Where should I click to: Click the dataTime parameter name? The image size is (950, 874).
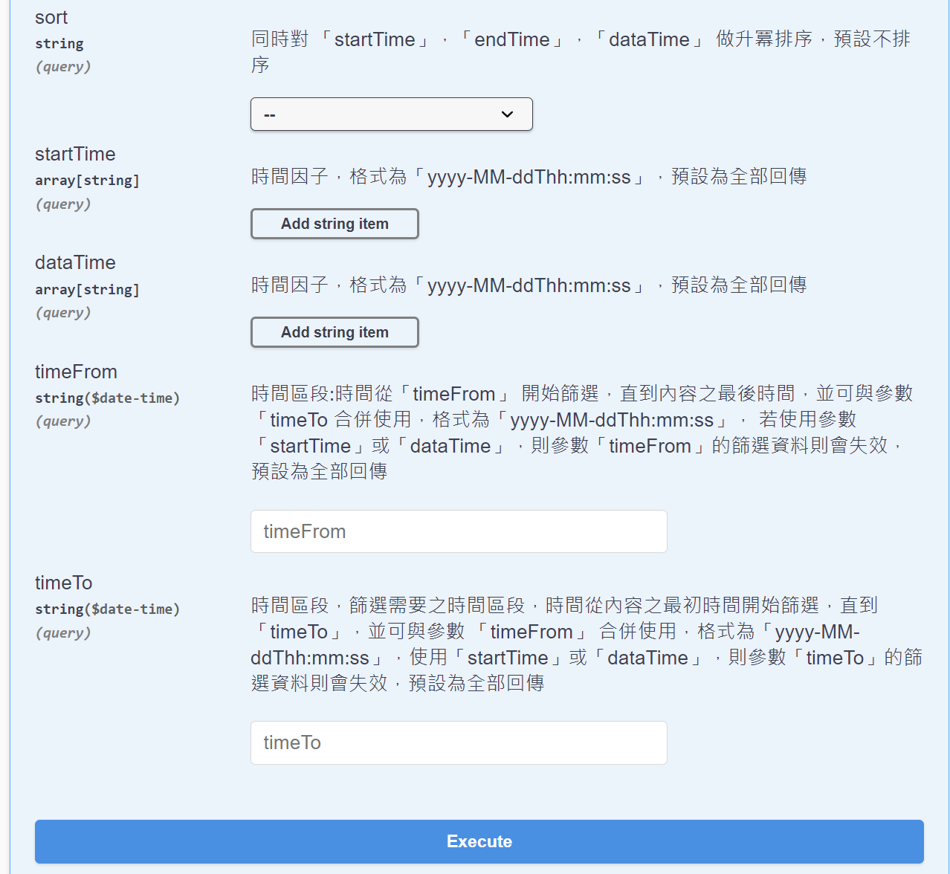click(75, 262)
